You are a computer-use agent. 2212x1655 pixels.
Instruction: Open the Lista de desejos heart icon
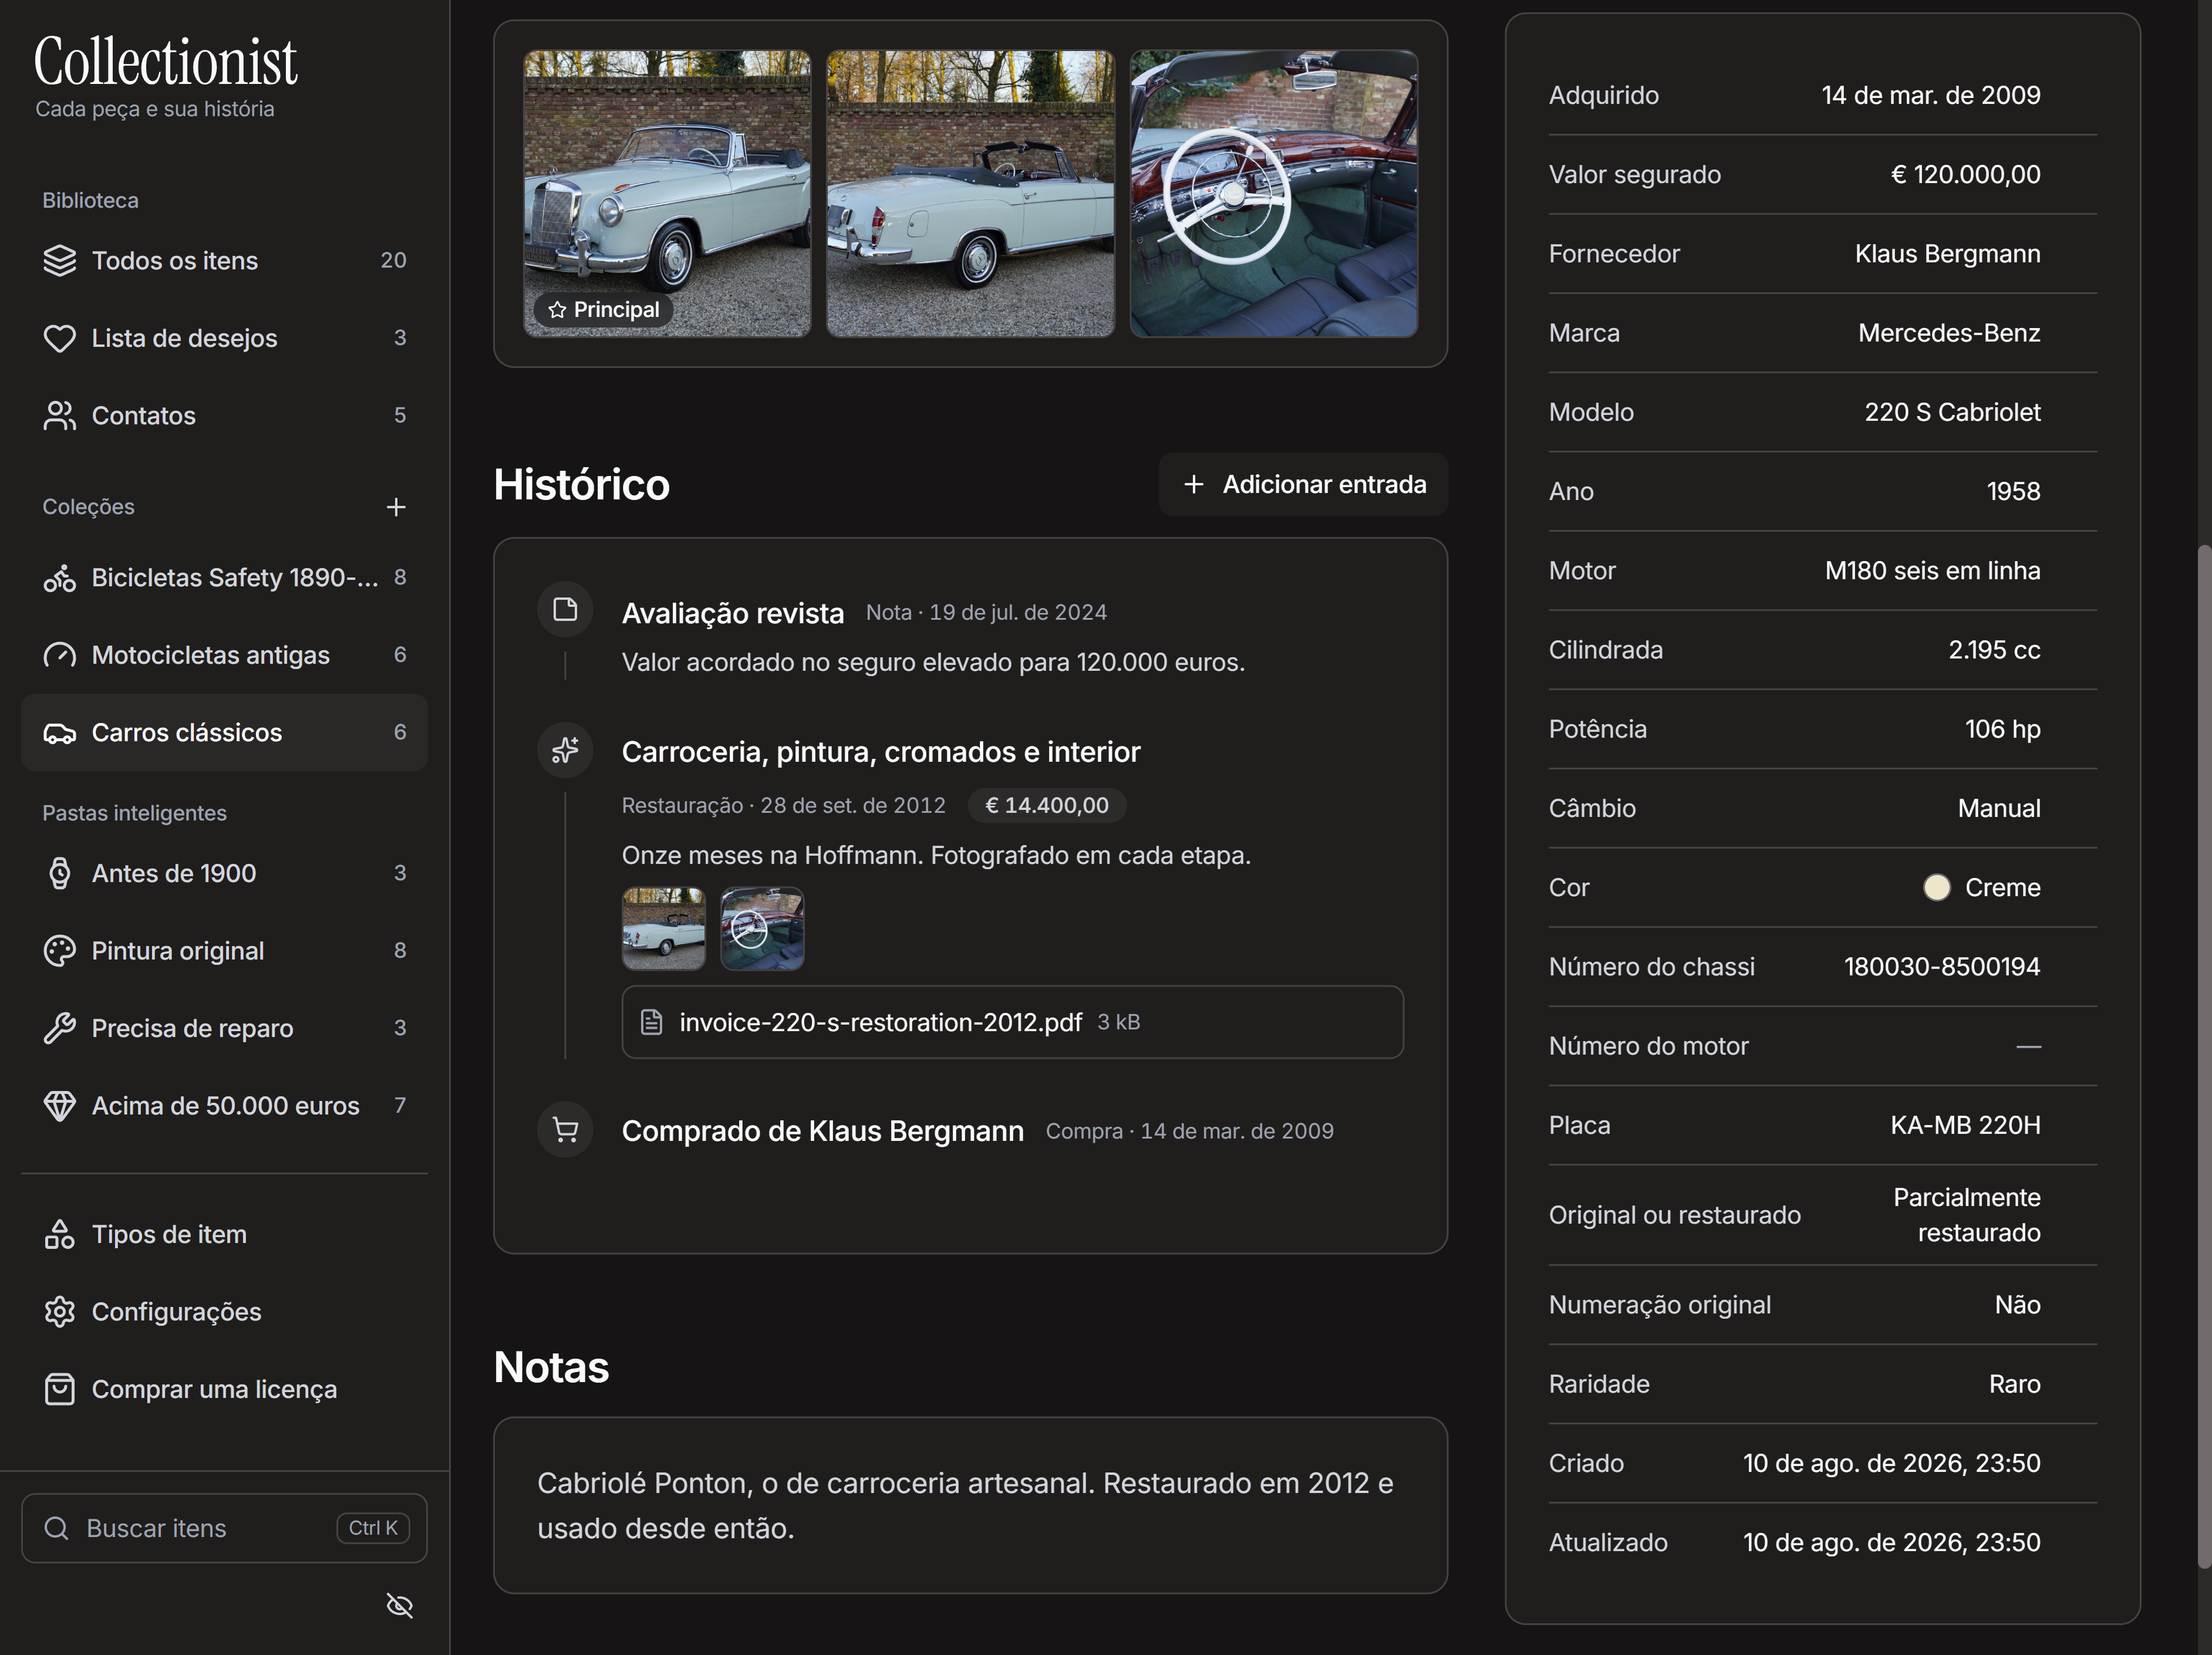tap(60, 338)
